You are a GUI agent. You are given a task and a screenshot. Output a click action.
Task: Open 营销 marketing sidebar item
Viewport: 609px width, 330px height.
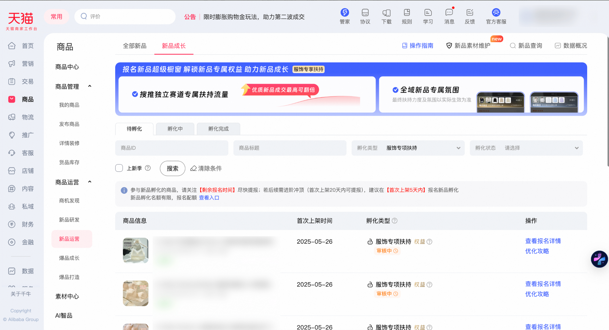pyautogui.click(x=21, y=64)
